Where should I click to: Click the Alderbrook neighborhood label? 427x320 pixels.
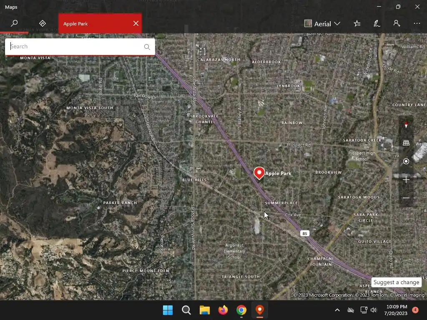tap(266, 62)
